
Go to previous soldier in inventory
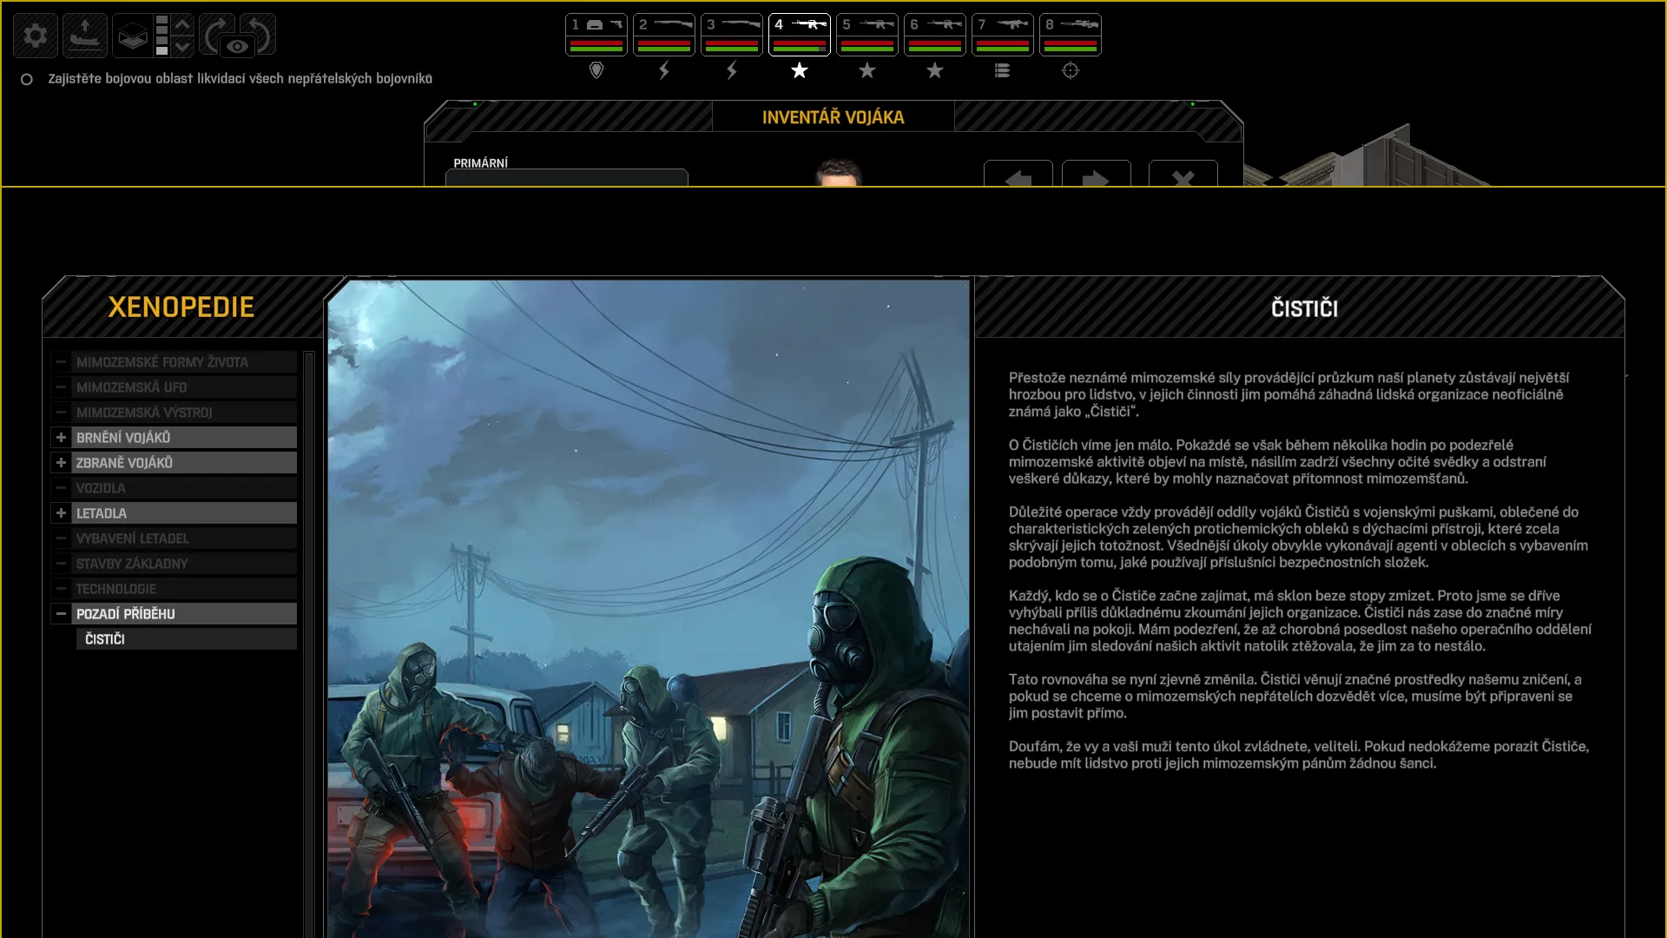tap(1018, 174)
